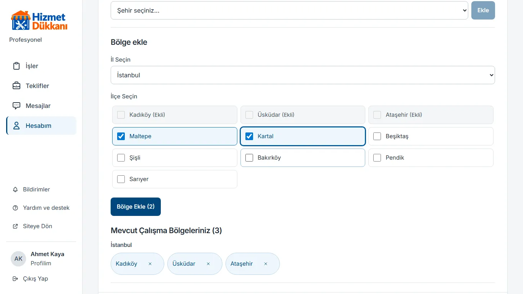Click the Siteye Dön link
Image resolution: width=523 pixels, height=294 pixels.
tap(41, 226)
